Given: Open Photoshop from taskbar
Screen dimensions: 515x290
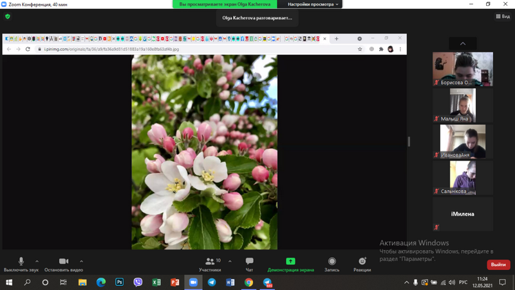Looking at the screenshot, I should click(120, 282).
